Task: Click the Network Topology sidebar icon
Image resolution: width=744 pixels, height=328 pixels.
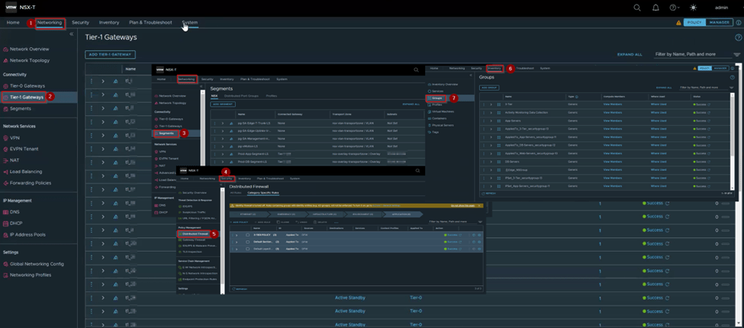Action: 5,59
